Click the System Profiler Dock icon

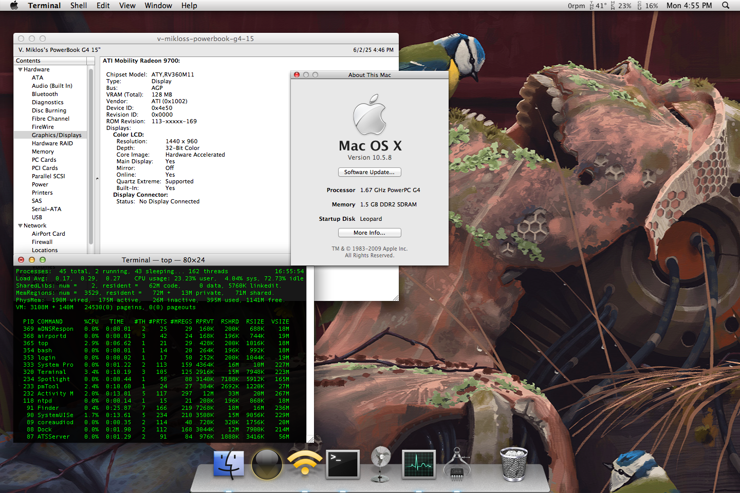tap(457, 465)
